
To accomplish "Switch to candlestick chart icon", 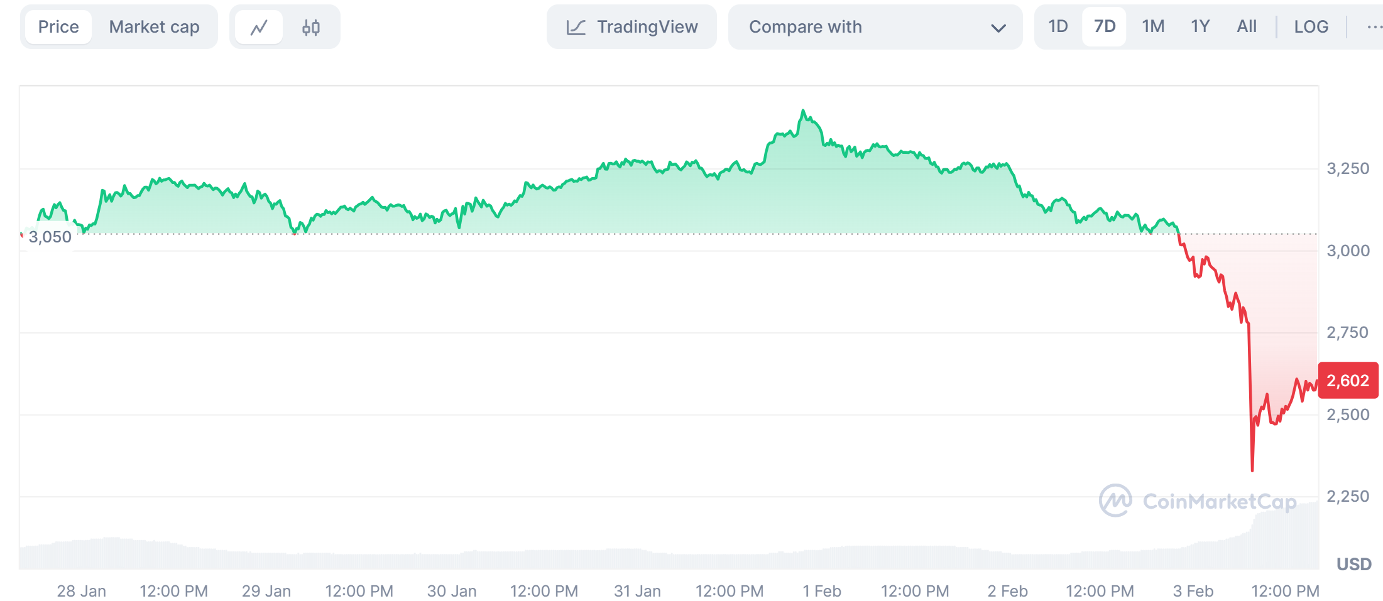I will pos(311,27).
